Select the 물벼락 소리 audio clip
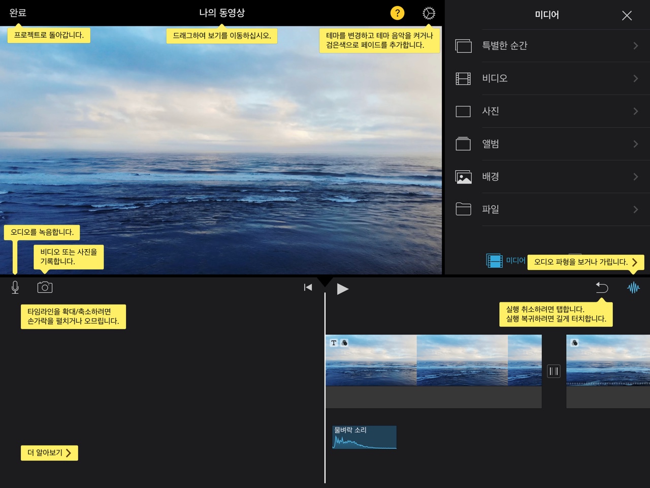Image resolution: width=650 pixels, height=488 pixels. point(364,437)
